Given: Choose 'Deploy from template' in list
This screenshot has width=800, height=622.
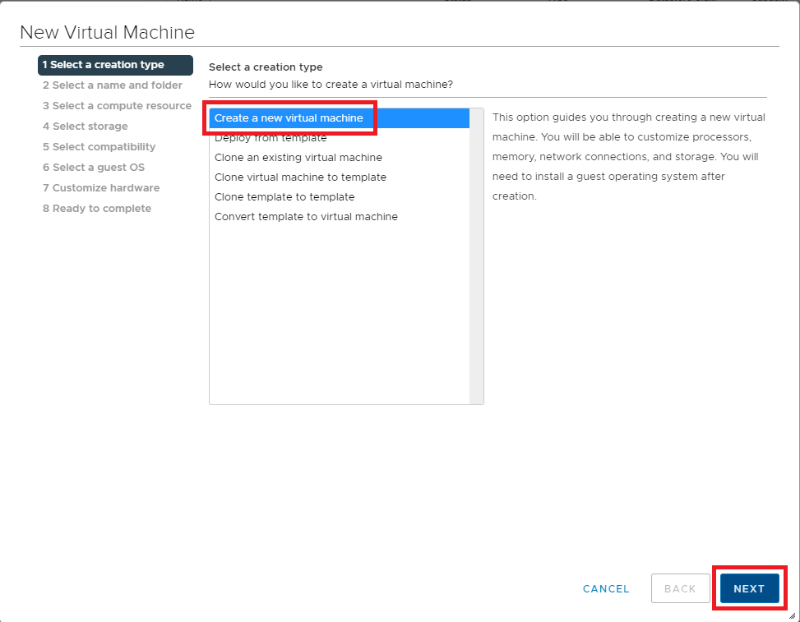Looking at the screenshot, I should pyautogui.click(x=271, y=138).
